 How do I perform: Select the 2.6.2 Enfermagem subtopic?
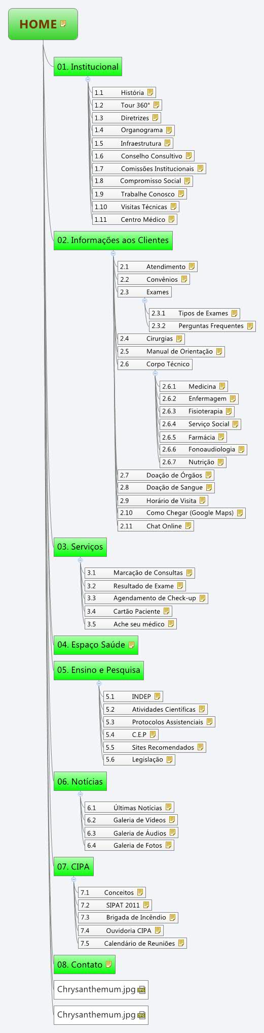(x=199, y=398)
